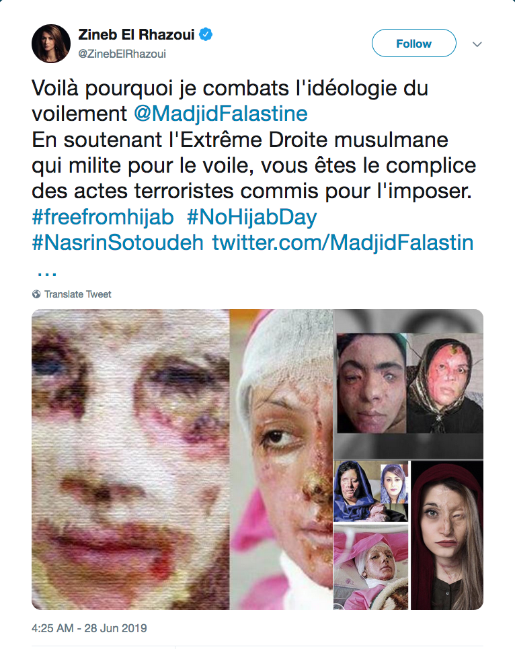The height and width of the screenshot is (649, 515).
Task: Open the #NoHijabDay hashtag
Action: 251,217
